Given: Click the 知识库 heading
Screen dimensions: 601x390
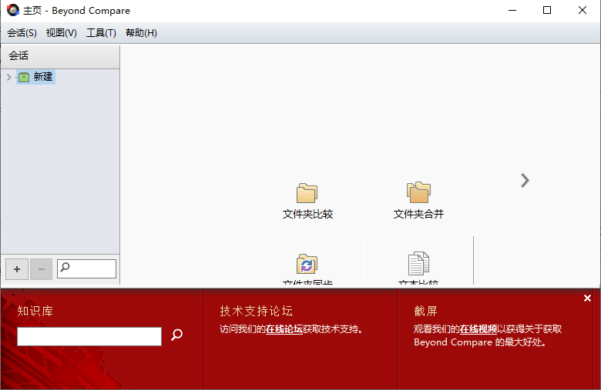Looking at the screenshot, I should pyautogui.click(x=35, y=312).
